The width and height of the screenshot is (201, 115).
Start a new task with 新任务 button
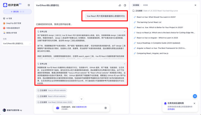coord(17,12)
